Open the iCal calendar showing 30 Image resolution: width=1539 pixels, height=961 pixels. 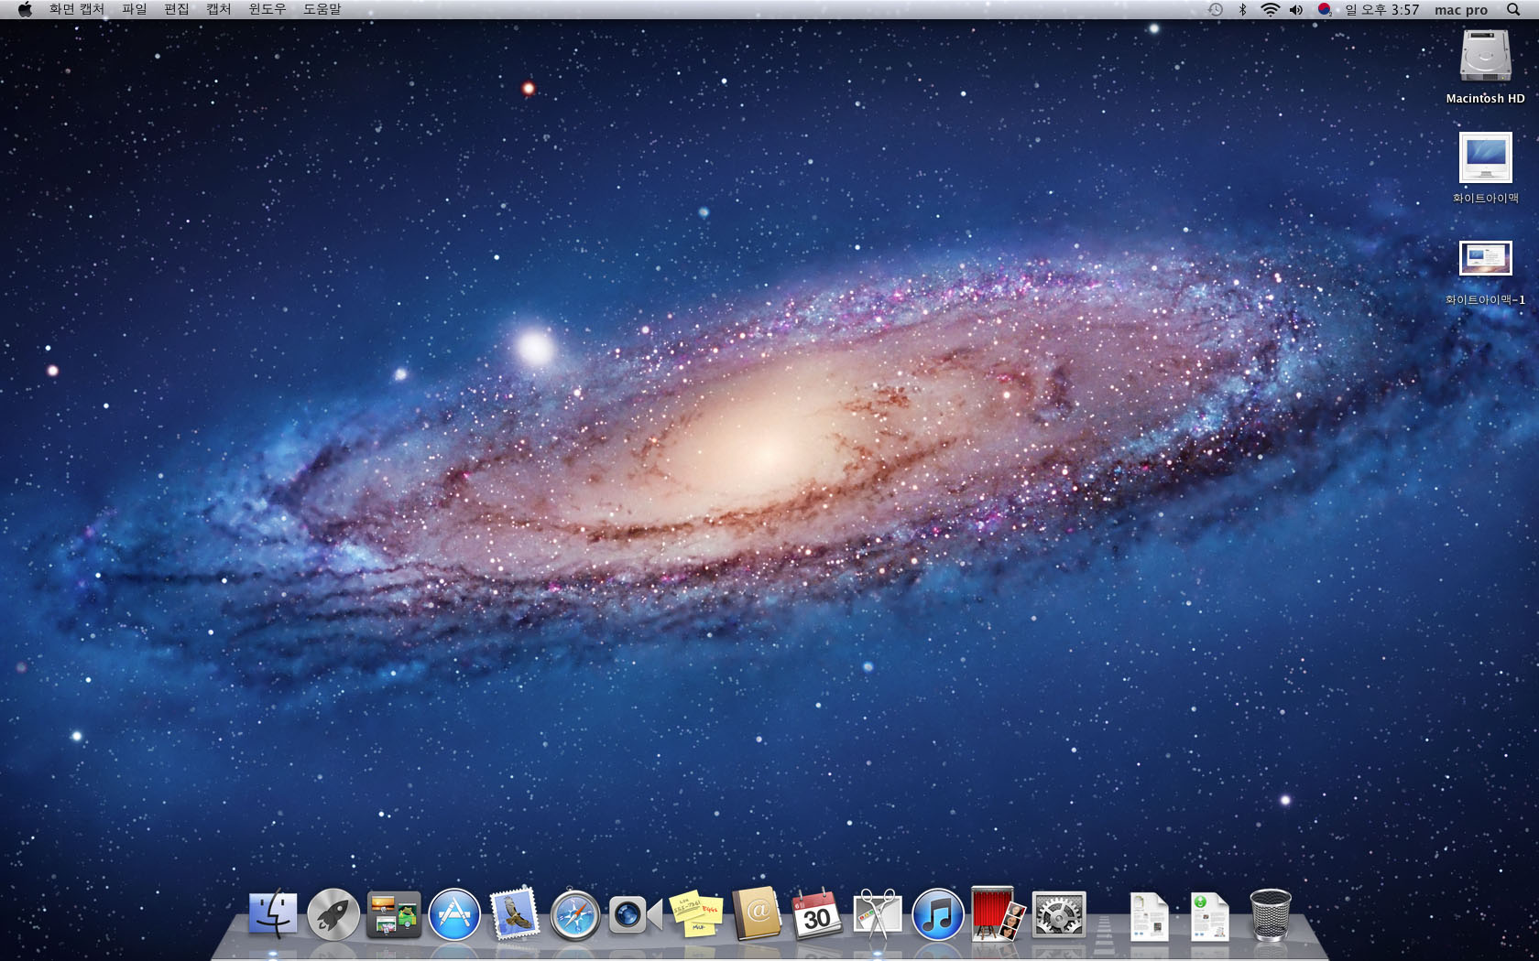[816, 914]
